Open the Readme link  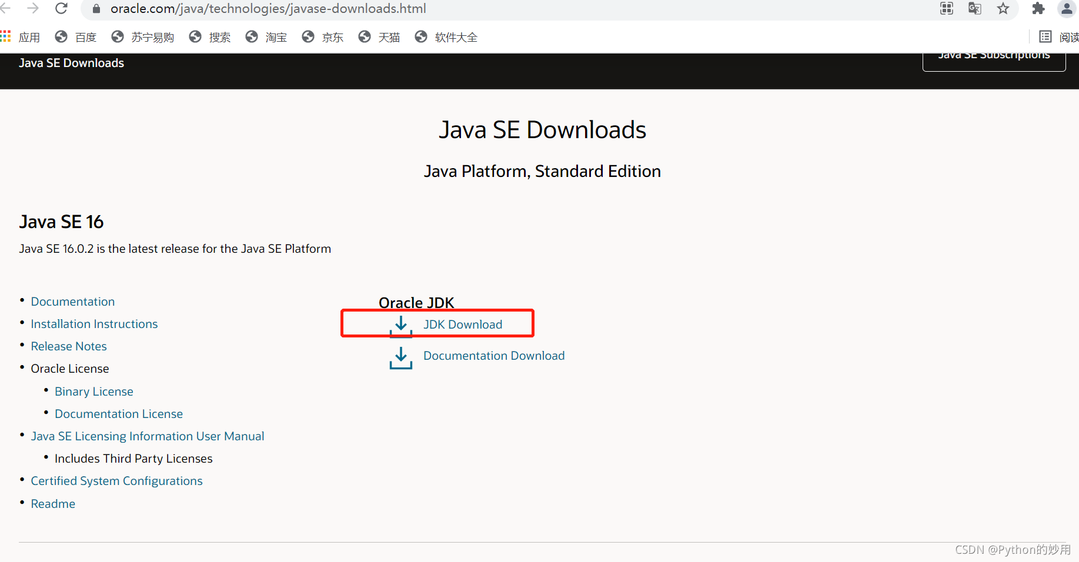click(x=53, y=504)
